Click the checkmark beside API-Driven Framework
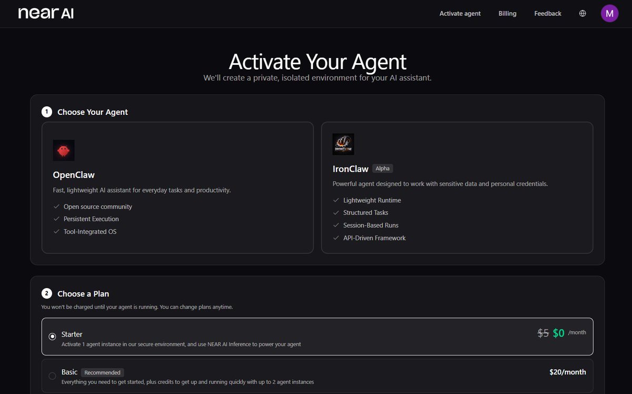Image resolution: width=632 pixels, height=394 pixels. pyautogui.click(x=336, y=238)
